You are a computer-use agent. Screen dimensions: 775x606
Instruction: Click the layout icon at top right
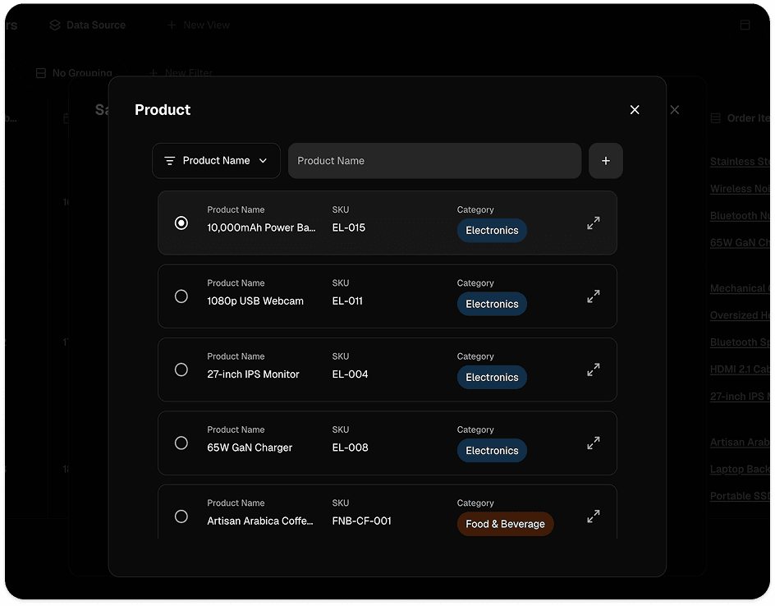coord(745,25)
